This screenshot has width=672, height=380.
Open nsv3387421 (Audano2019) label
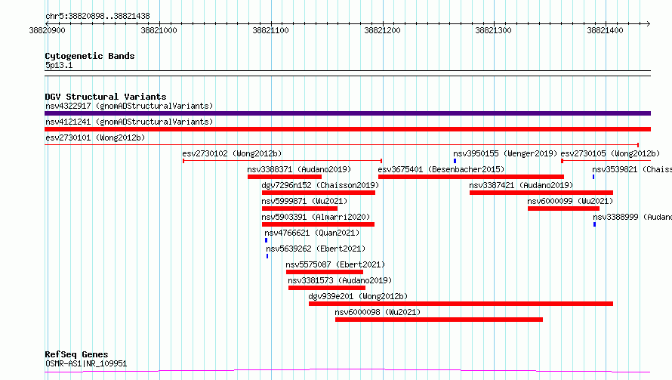coord(521,185)
